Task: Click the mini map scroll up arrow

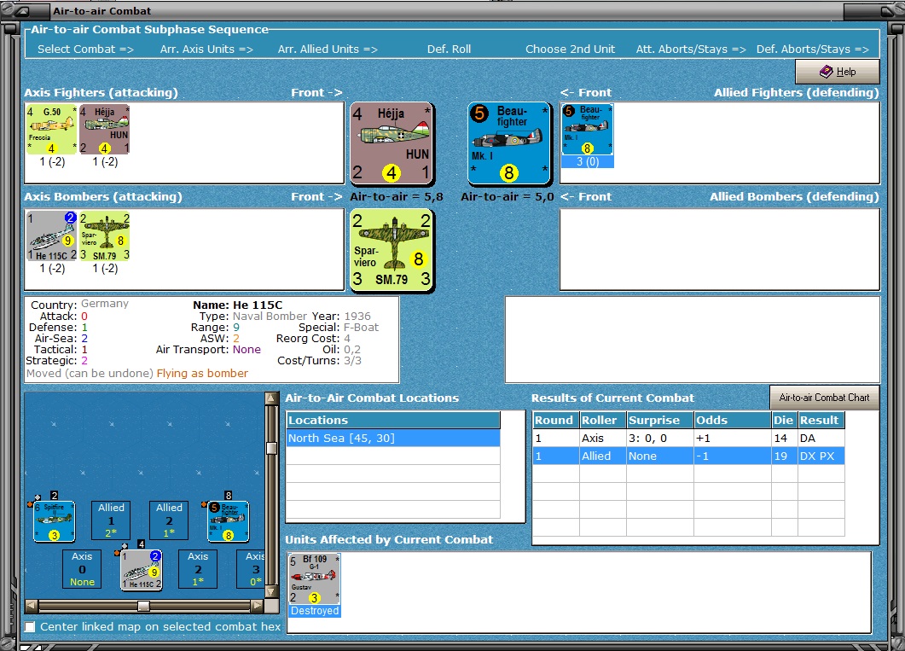Action: tap(271, 398)
